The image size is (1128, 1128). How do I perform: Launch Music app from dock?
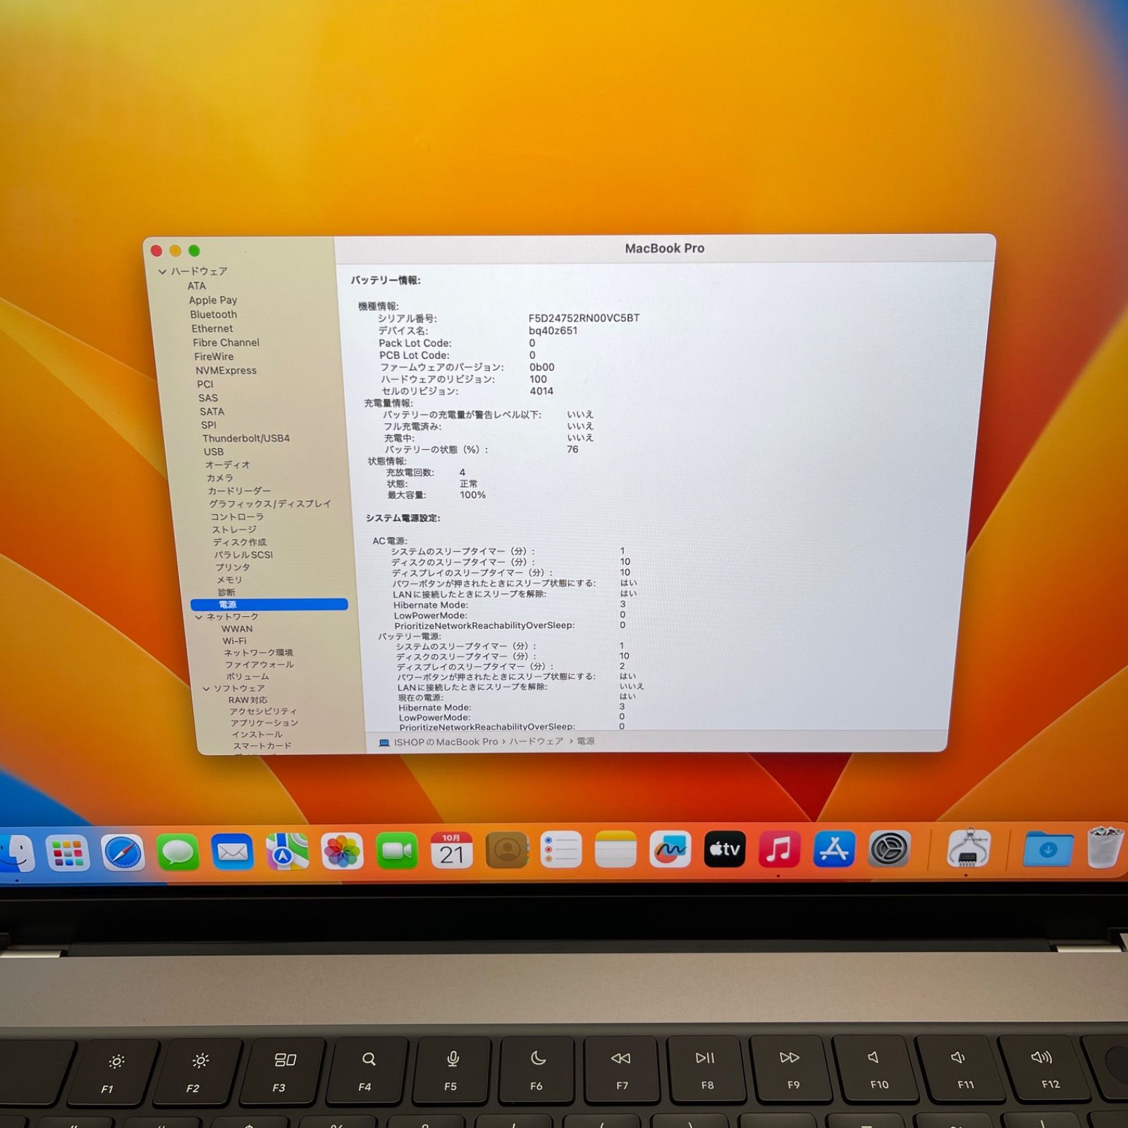click(x=779, y=850)
